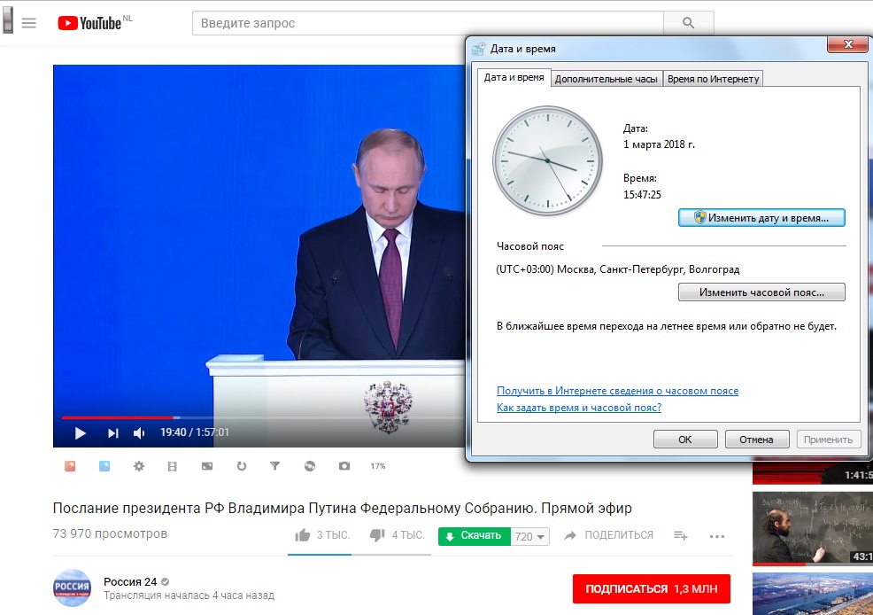The height and width of the screenshot is (615, 873).
Task: Open link about time zone info online
Action: 617,391
